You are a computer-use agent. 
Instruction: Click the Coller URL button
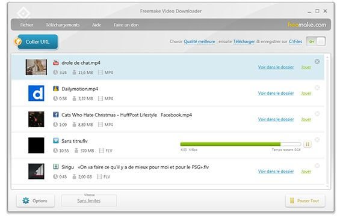tap(38, 41)
